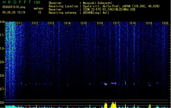
Task: Click the date stamp 05.06.03 13:10
Action: point(14,12)
